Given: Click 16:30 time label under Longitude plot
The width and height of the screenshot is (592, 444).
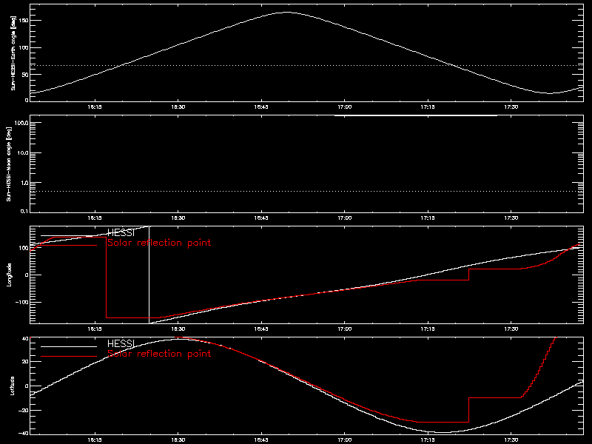Looking at the screenshot, I should click(178, 329).
